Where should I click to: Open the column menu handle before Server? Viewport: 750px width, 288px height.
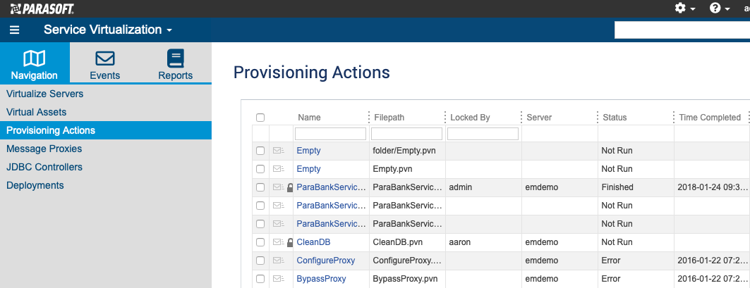(521, 118)
